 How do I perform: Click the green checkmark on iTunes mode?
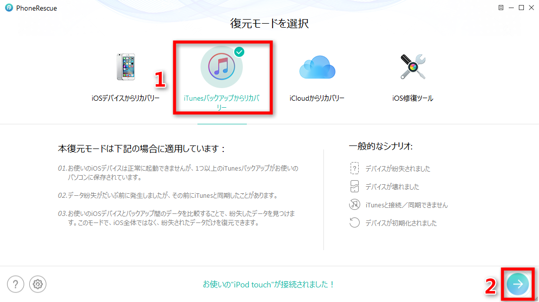click(239, 52)
